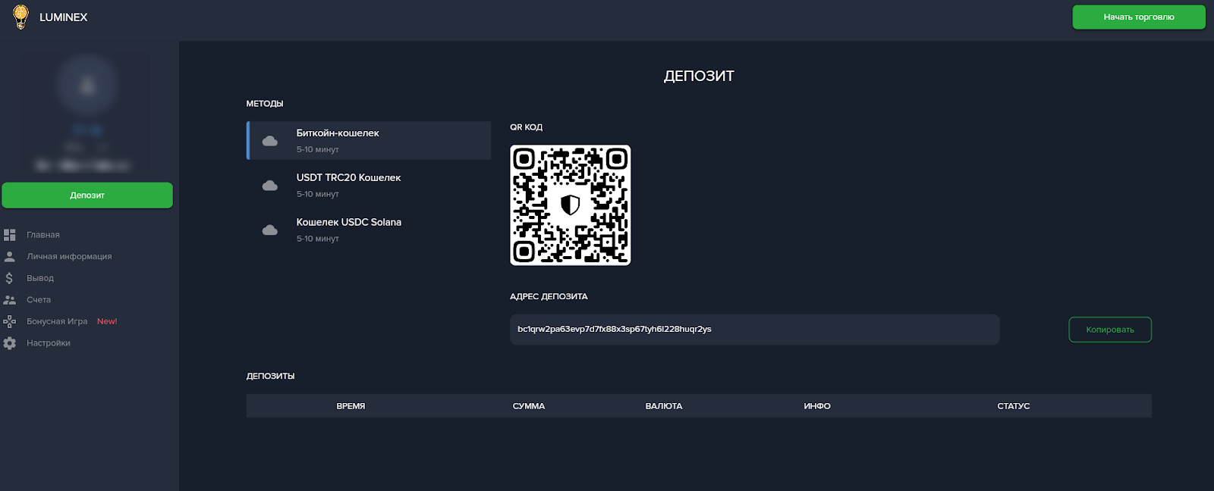Open the Вывод withdrawal page

pos(40,278)
